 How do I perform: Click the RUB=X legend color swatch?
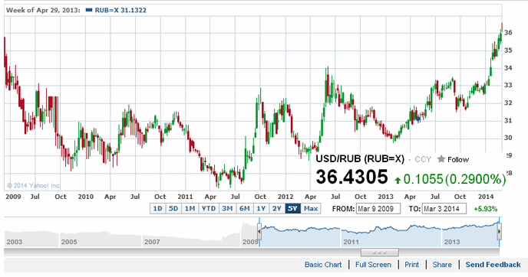pyautogui.click(x=89, y=10)
